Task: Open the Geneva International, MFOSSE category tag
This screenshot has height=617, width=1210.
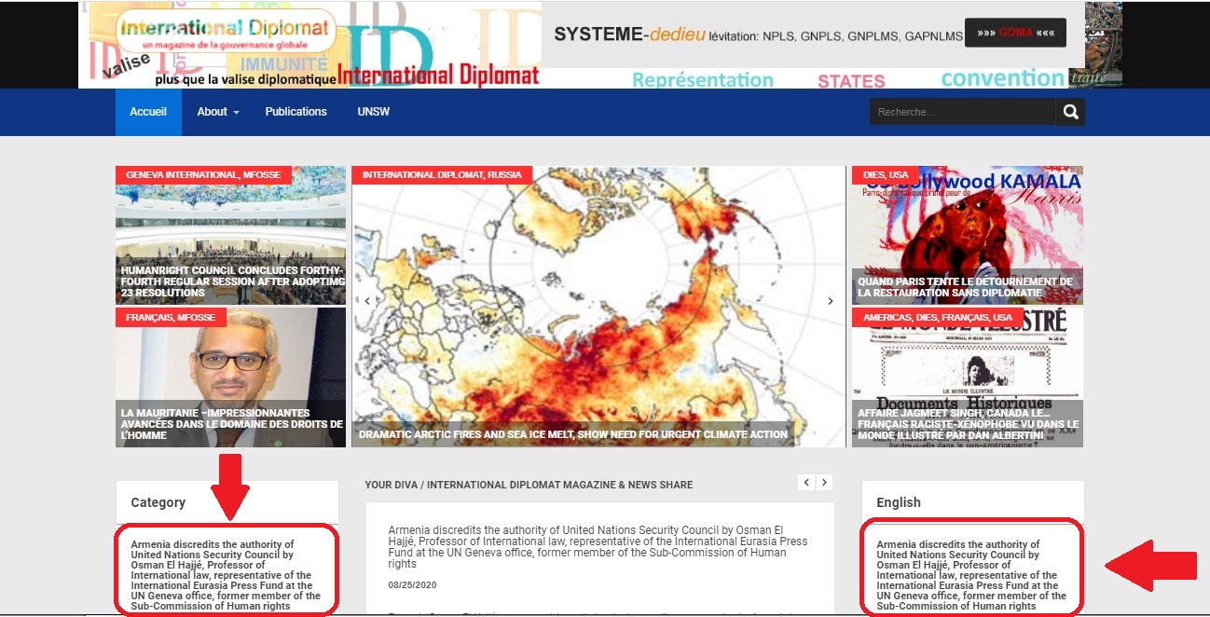Action: (203, 174)
